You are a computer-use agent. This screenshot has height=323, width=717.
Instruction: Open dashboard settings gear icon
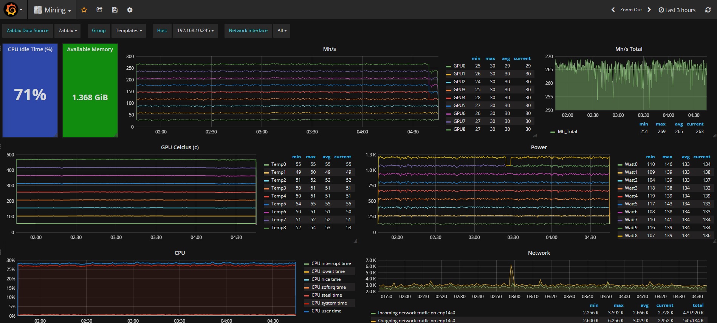(x=130, y=10)
